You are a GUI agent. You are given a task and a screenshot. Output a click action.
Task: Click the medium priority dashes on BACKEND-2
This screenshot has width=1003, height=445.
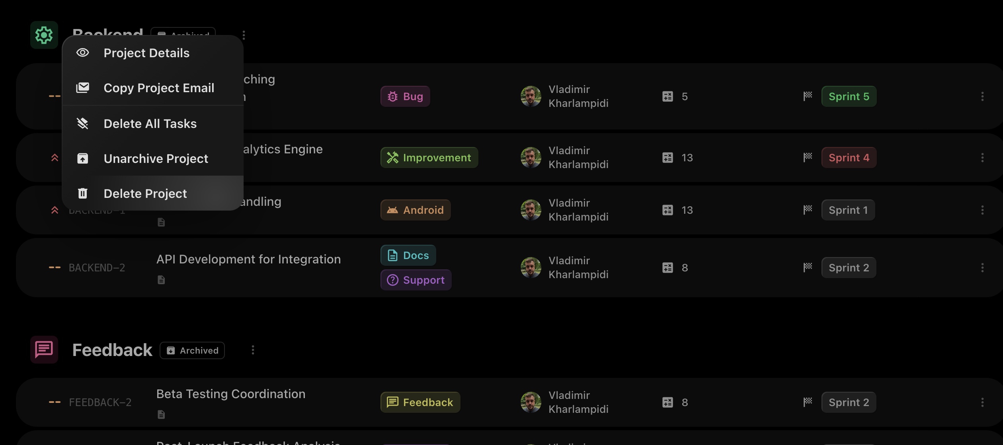[x=55, y=268]
